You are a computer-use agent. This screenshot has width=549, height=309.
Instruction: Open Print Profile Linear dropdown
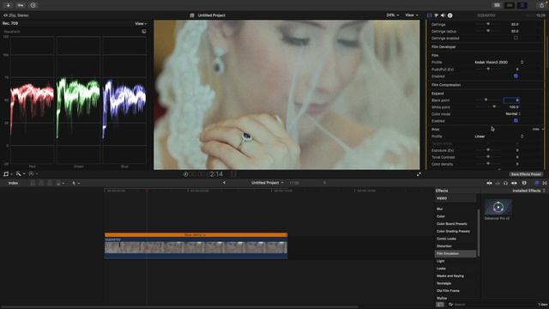[x=499, y=136]
